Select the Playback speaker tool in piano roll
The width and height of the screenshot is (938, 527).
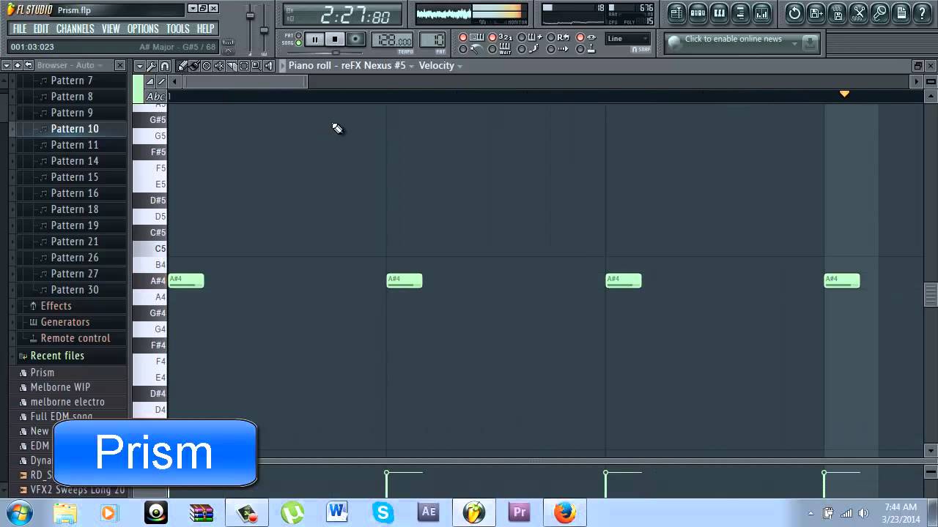268,66
